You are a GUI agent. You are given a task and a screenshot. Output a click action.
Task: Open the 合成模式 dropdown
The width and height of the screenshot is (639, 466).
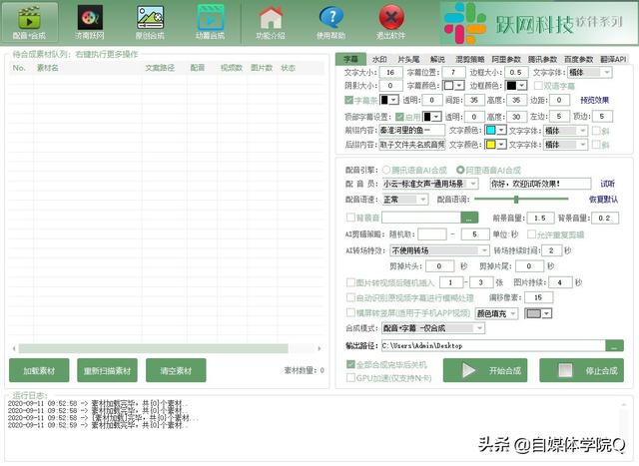pos(433,328)
